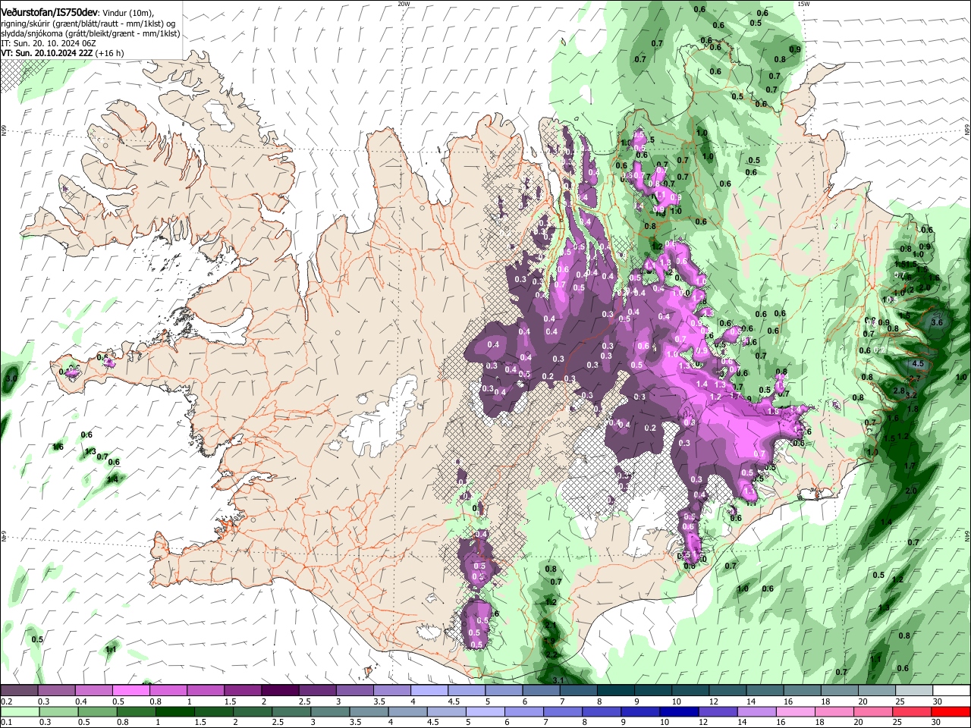Screen dimensions: 971x728
Task: Select the snow scale swatch between 14 and 16
Action: pos(765,691)
